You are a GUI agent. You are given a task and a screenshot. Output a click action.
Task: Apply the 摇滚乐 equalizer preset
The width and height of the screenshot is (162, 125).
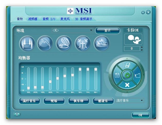(103, 101)
